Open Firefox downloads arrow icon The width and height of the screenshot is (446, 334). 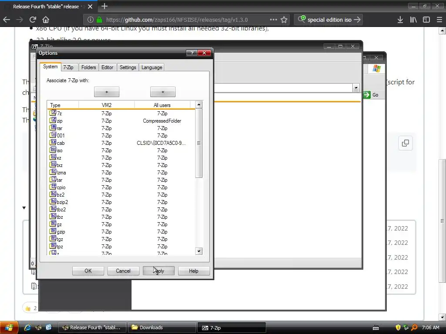[400, 20]
